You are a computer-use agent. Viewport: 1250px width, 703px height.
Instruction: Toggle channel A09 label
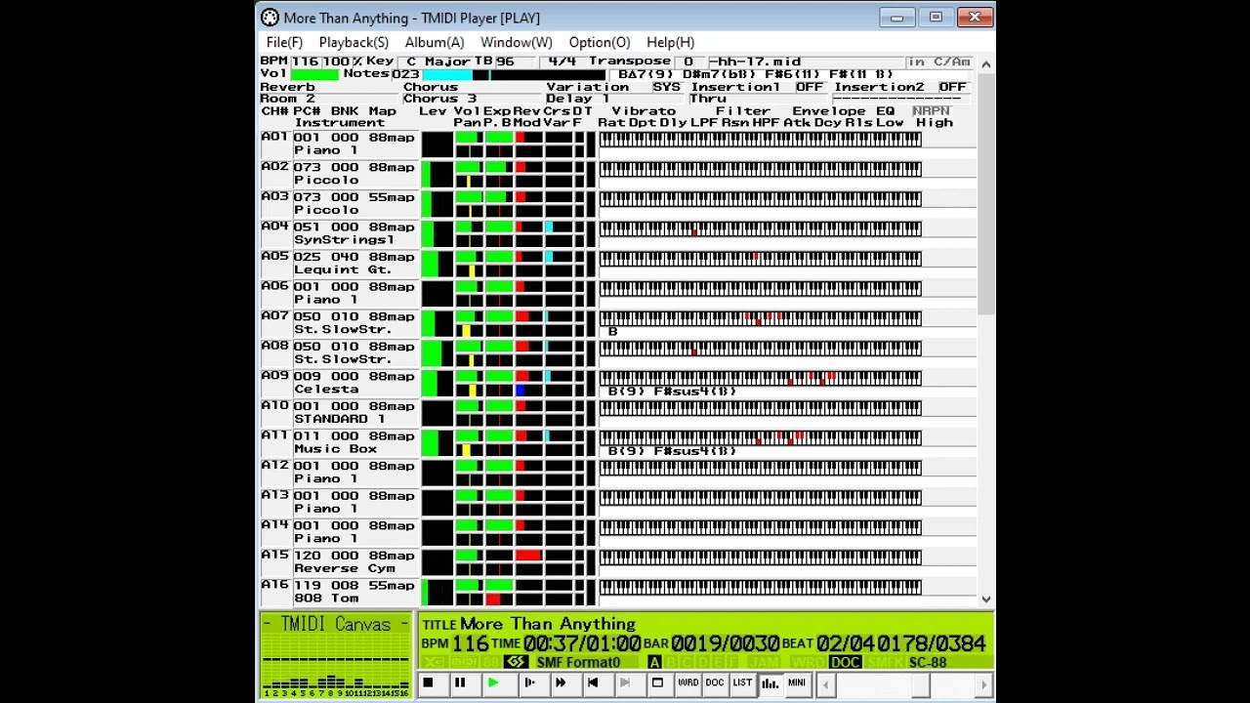[x=275, y=376]
